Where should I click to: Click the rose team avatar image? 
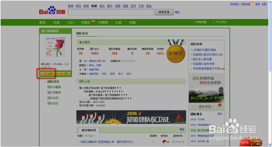tap(55, 47)
